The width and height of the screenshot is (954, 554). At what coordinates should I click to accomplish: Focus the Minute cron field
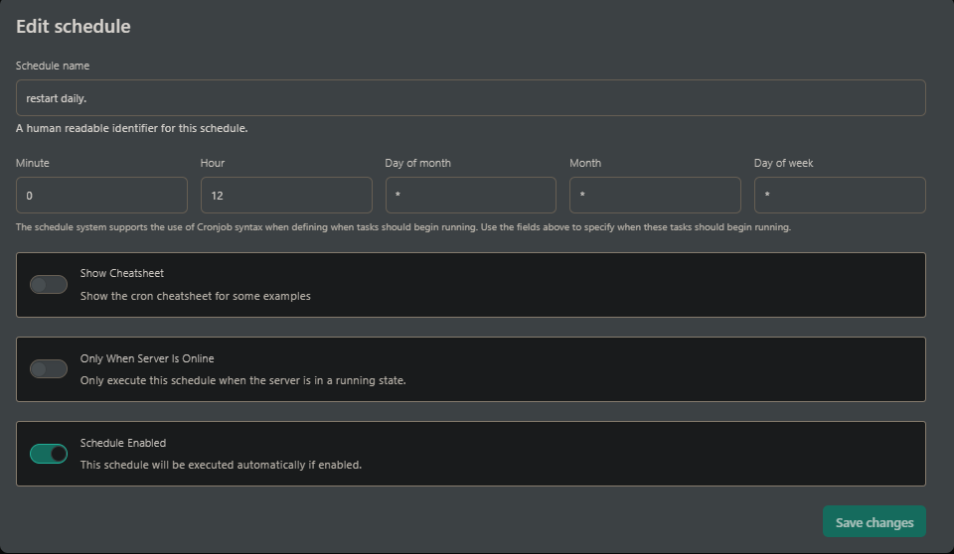(x=101, y=196)
